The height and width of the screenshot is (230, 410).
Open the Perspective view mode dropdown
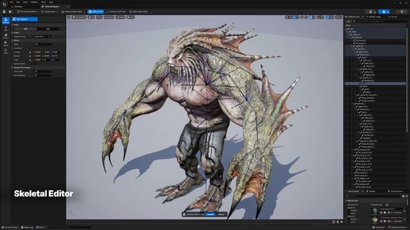click(79, 17)
